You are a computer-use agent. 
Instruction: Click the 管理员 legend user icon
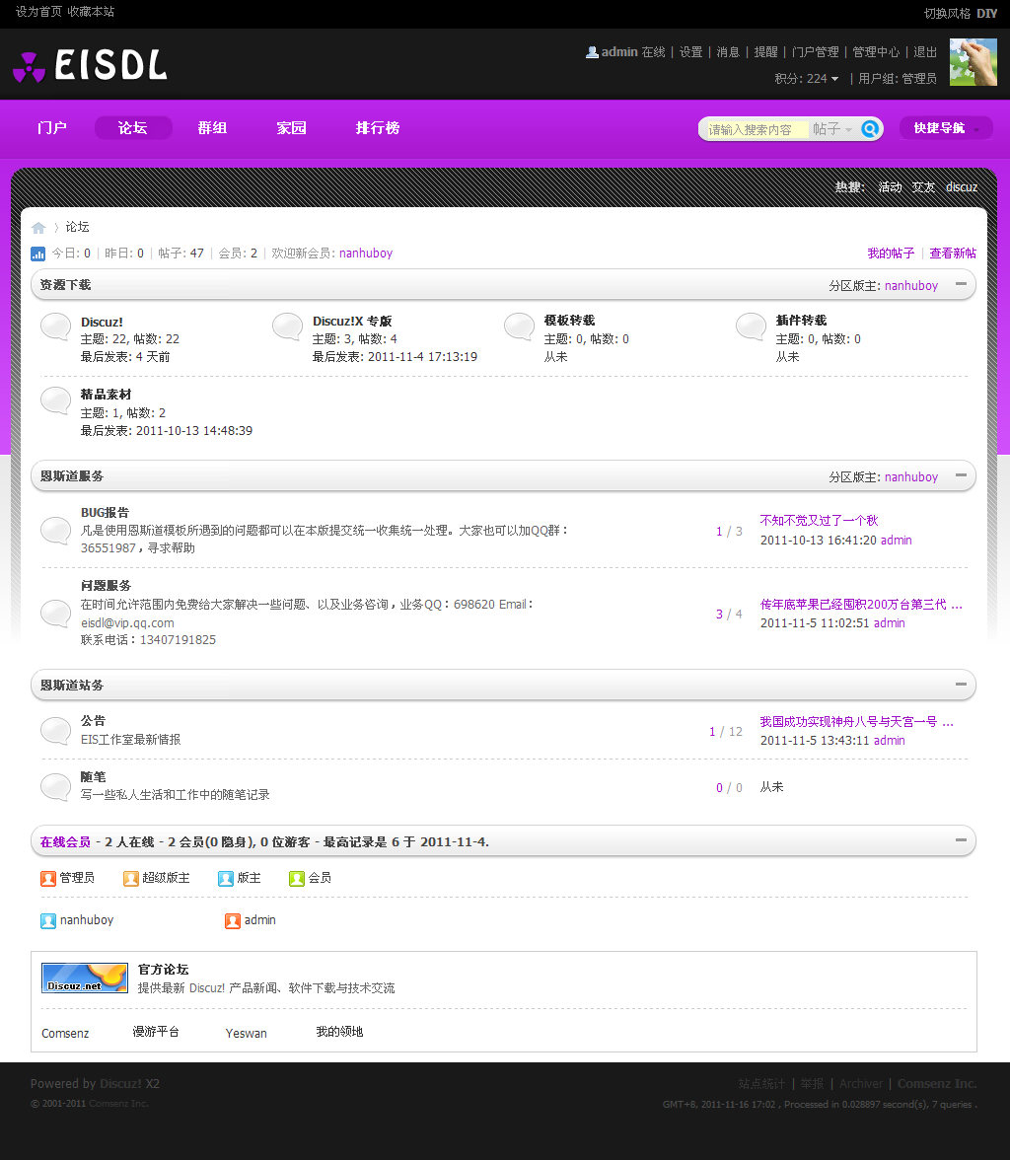(x=48, y=878)
